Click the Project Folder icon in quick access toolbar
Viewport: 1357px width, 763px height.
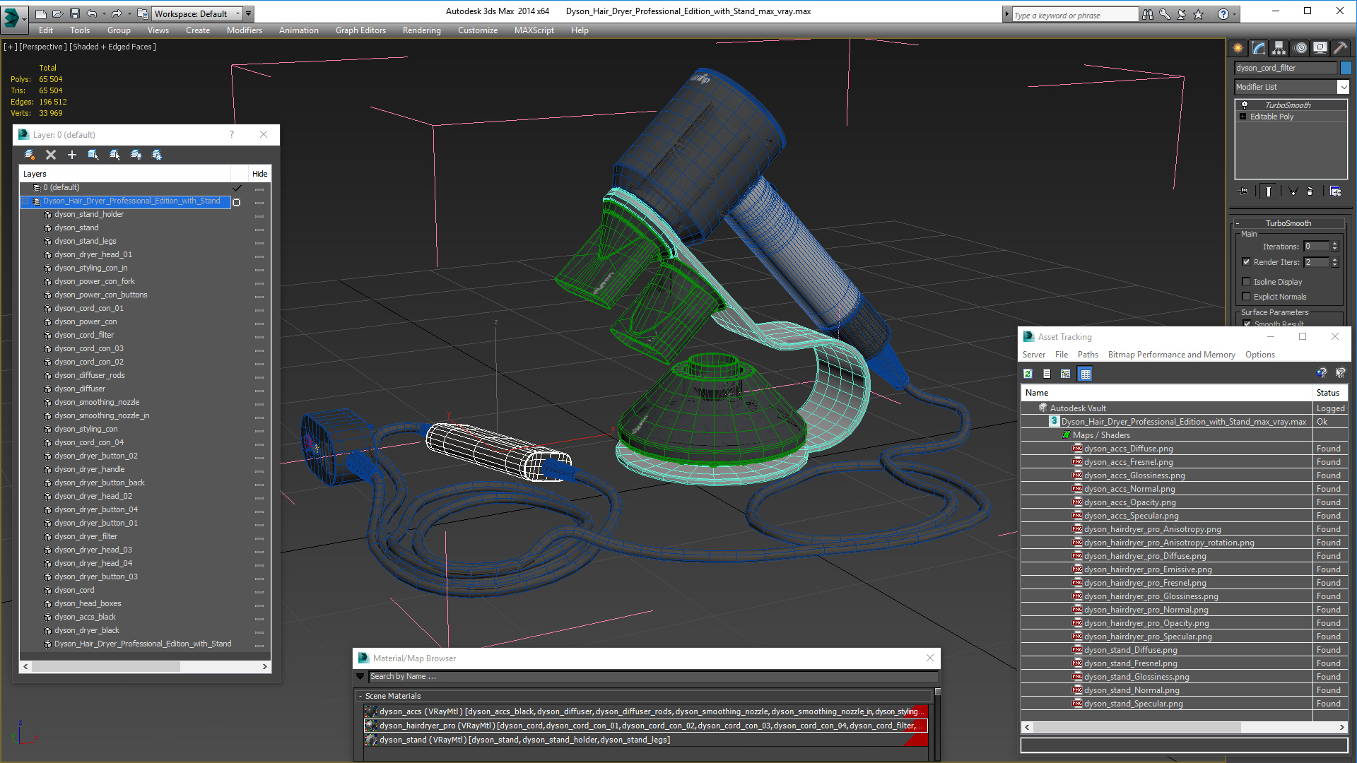coord(143,13)
